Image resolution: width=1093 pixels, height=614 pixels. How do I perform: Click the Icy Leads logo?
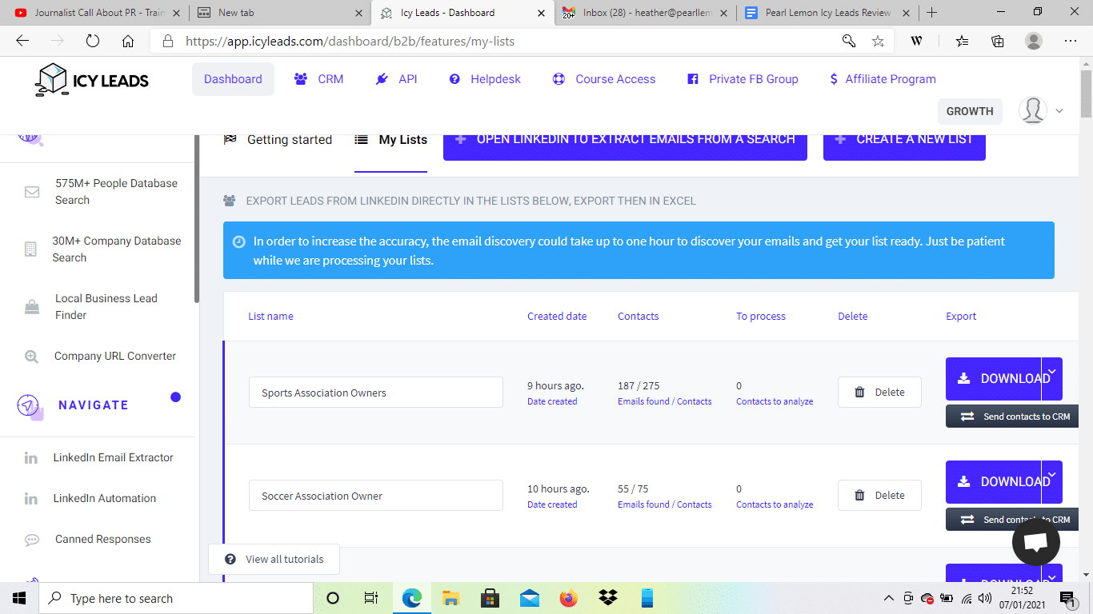coord(92,80)
